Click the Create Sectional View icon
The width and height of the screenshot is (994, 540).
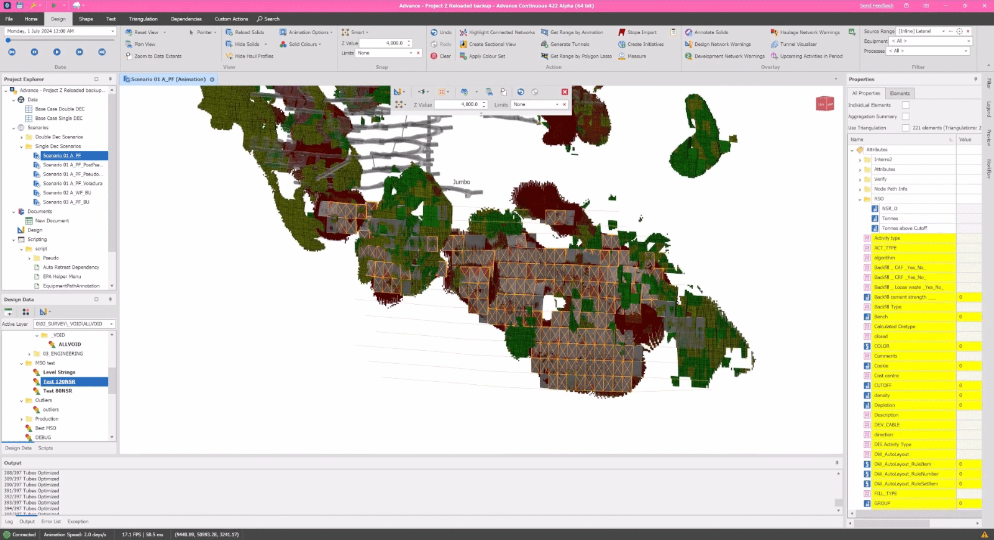(463, 44)
